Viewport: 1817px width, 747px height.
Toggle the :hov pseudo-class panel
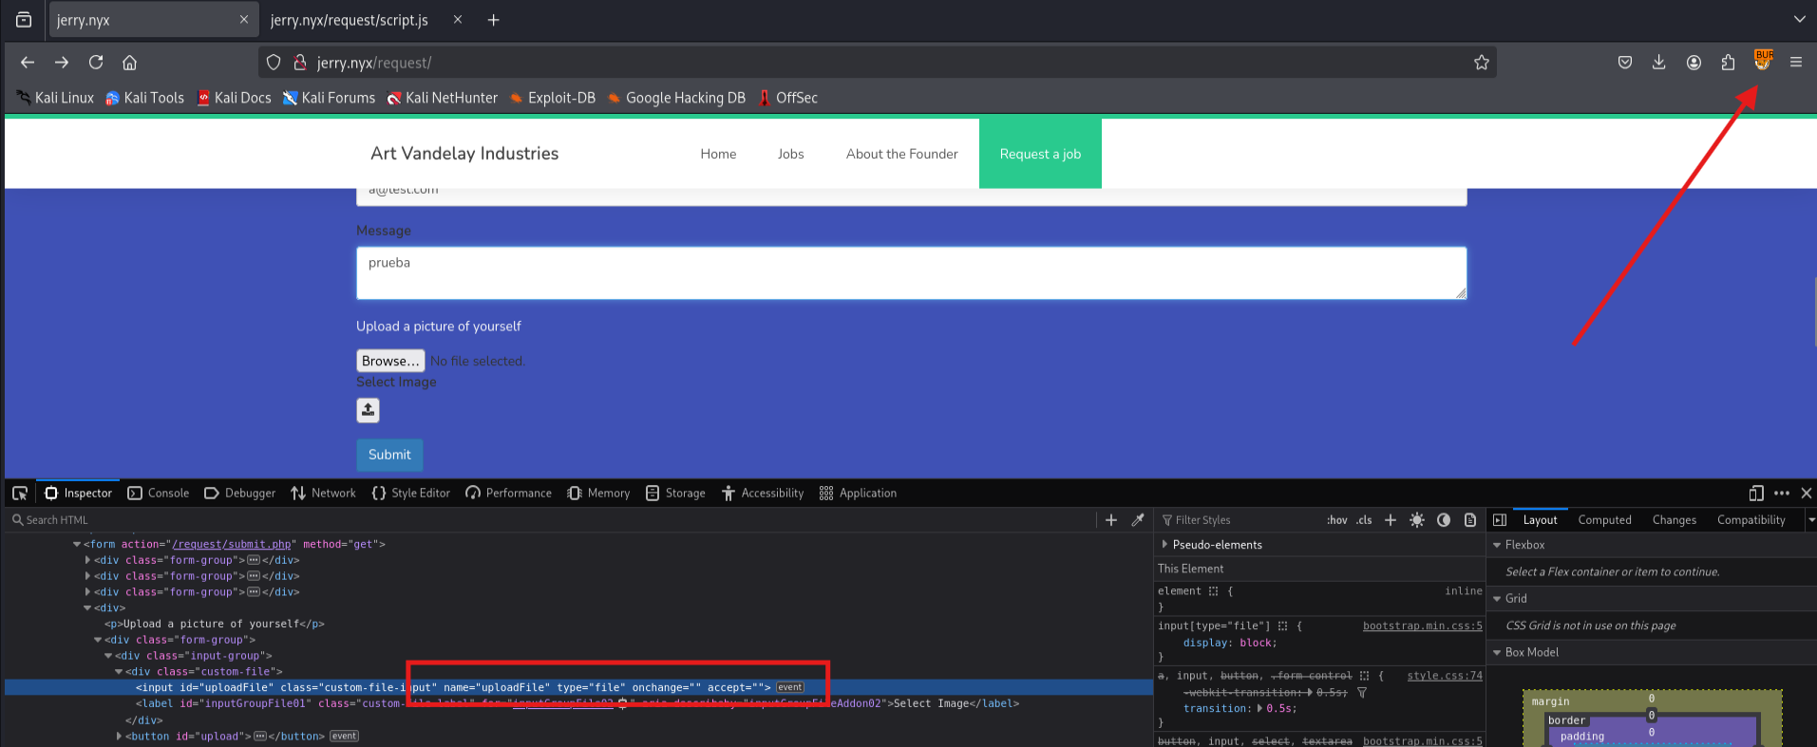tap(1336, 520)
